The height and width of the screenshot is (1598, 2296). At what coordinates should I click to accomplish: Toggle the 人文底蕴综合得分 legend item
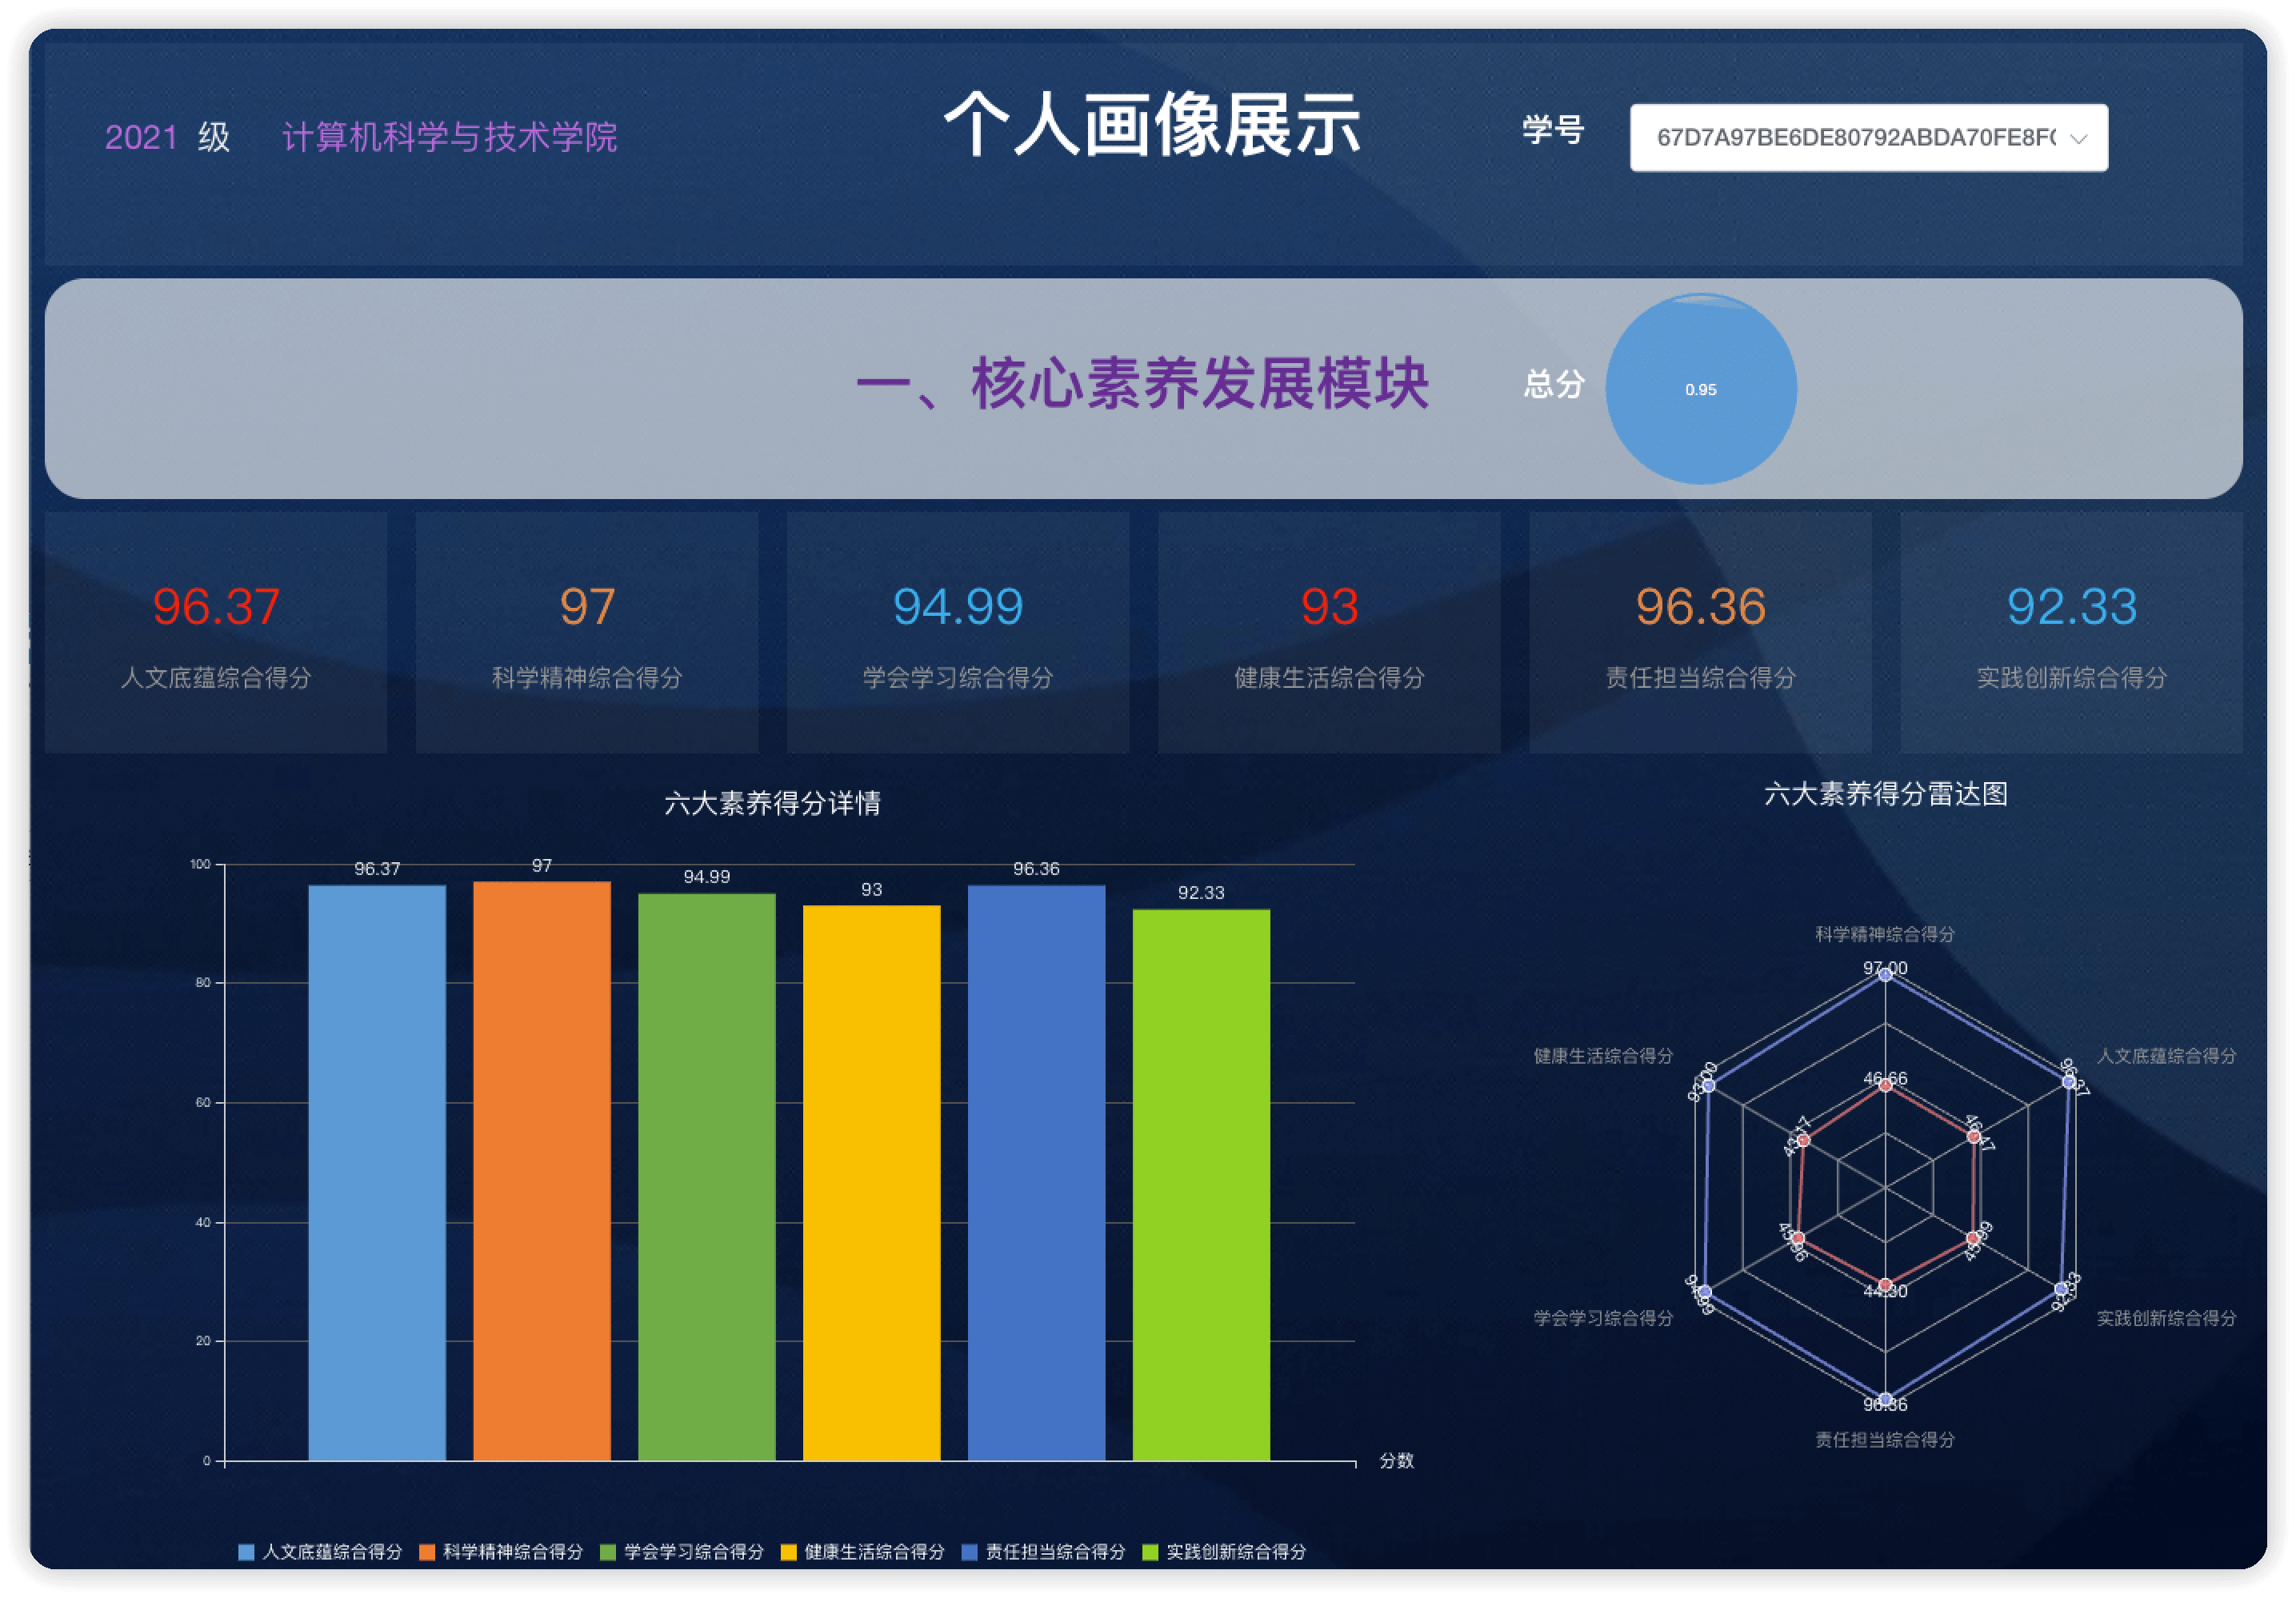click(x=320, y=1551)
